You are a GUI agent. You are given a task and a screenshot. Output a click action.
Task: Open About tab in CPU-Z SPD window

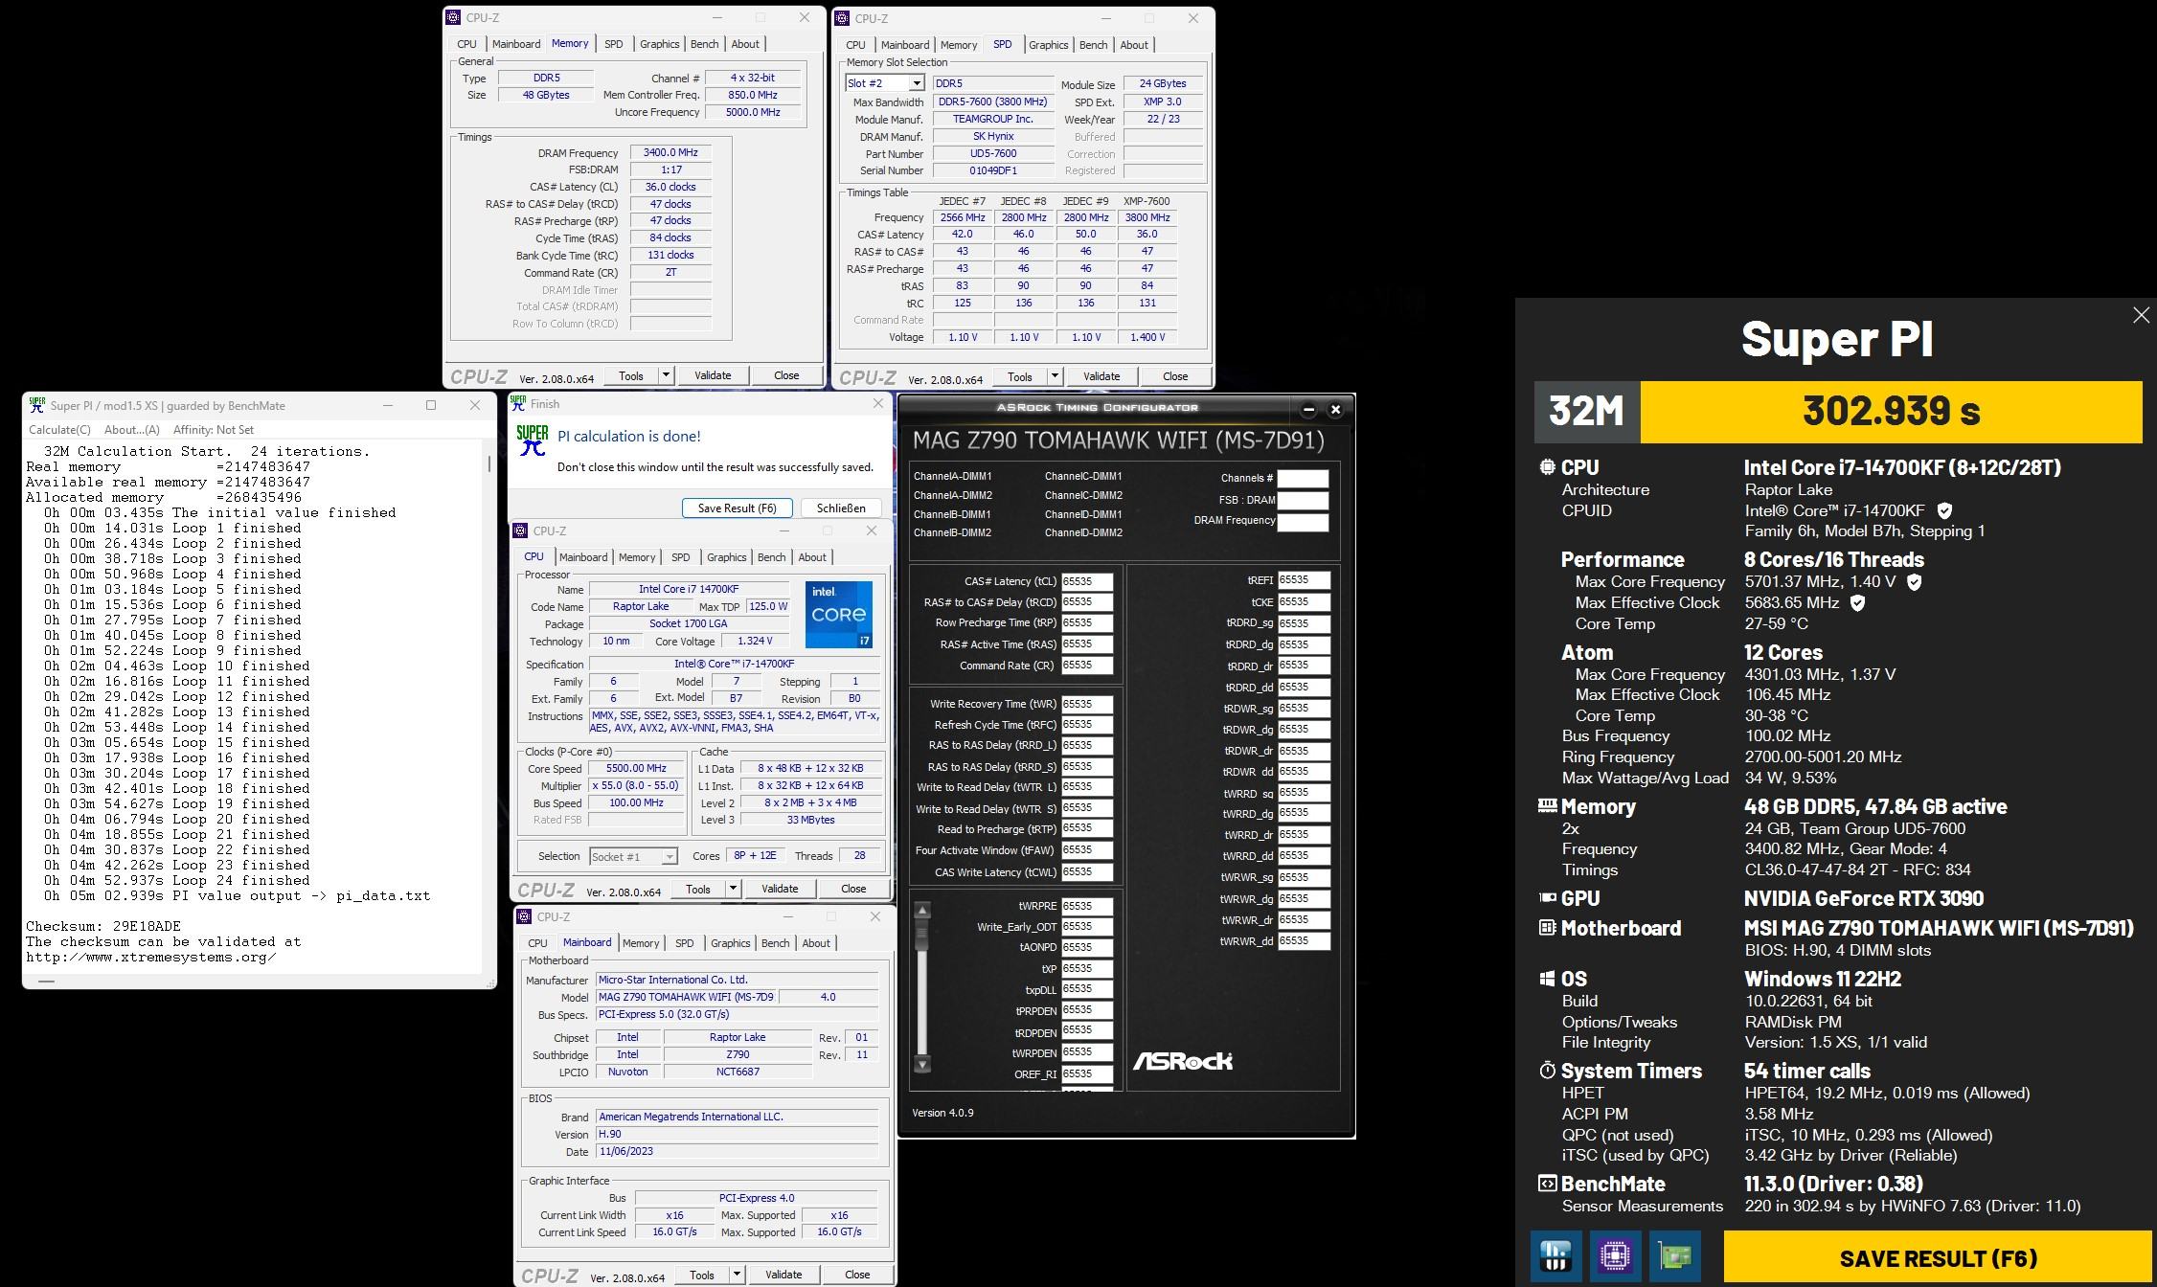coord(1134,45)
